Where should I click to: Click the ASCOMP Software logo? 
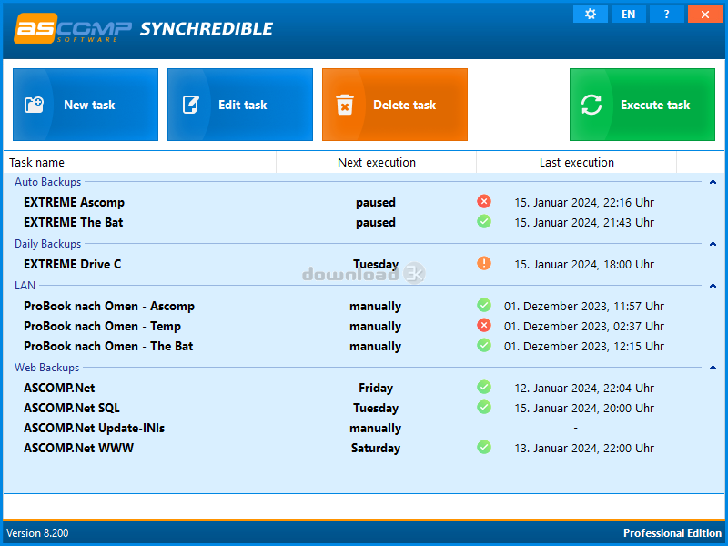73,29
